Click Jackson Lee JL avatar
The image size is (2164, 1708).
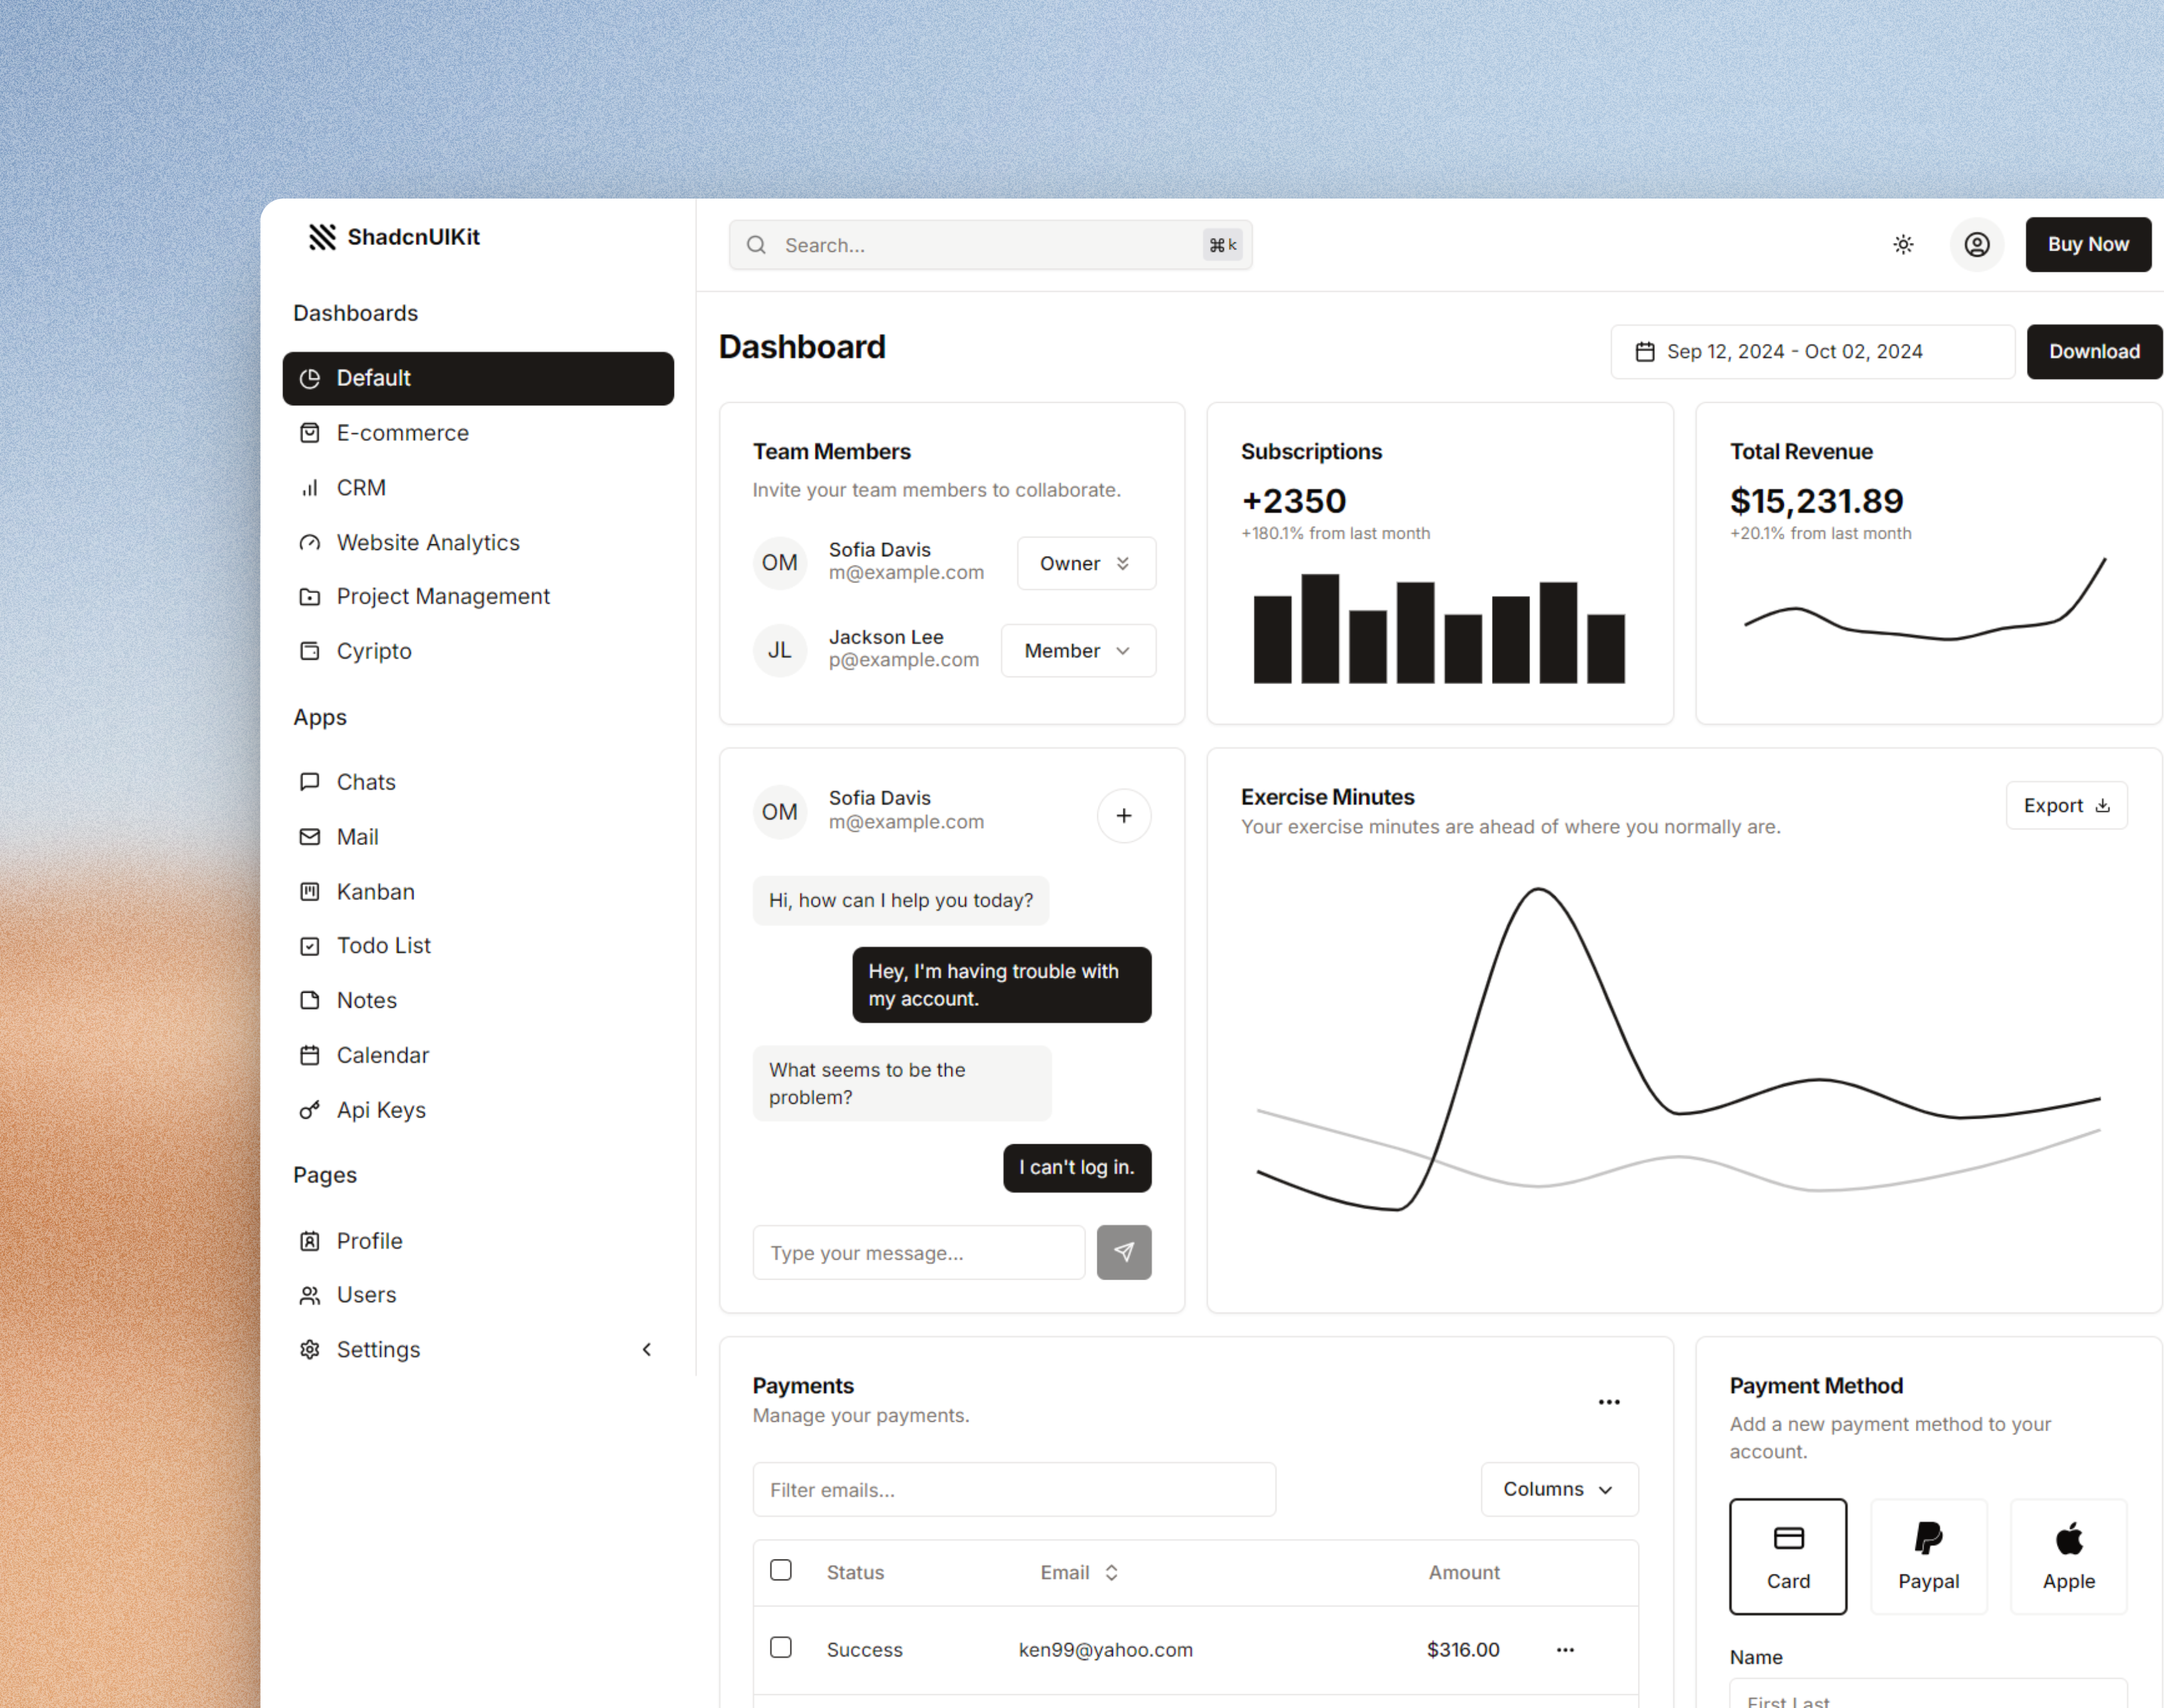780,651
